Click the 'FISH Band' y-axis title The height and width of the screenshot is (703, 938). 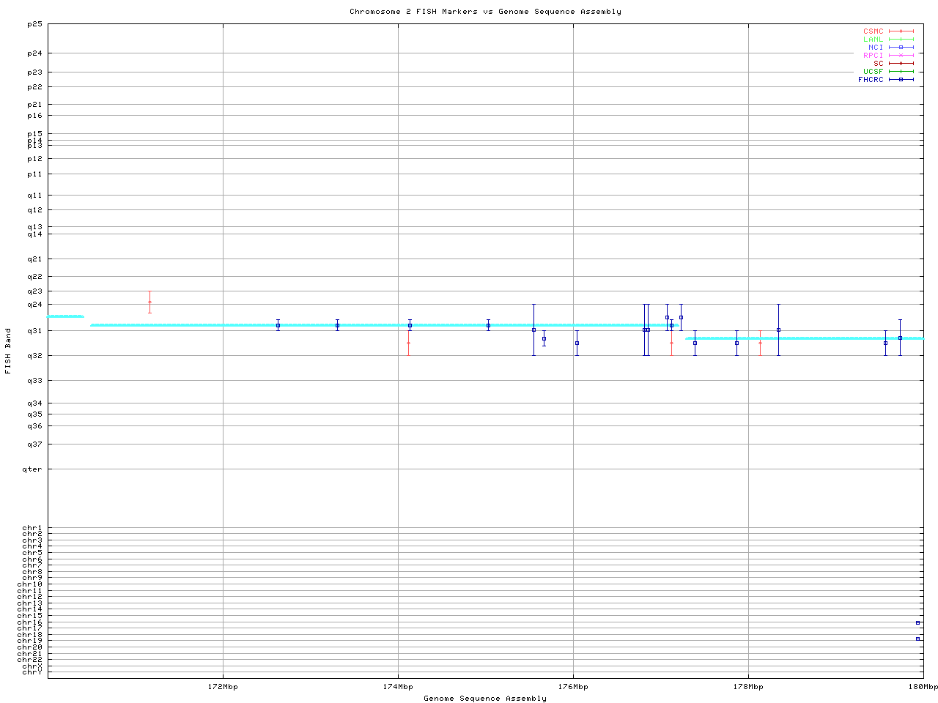pos(8,351)
